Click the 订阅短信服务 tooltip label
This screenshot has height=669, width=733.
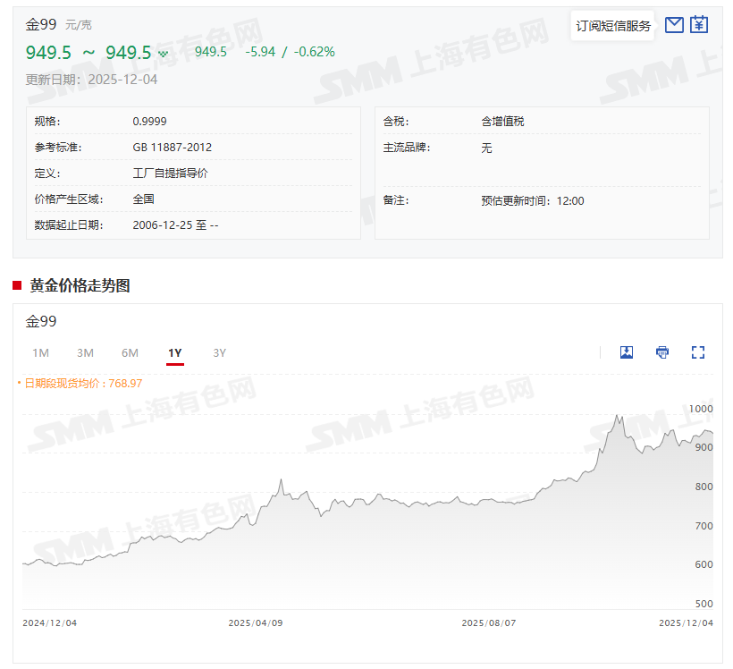[613, 26]
